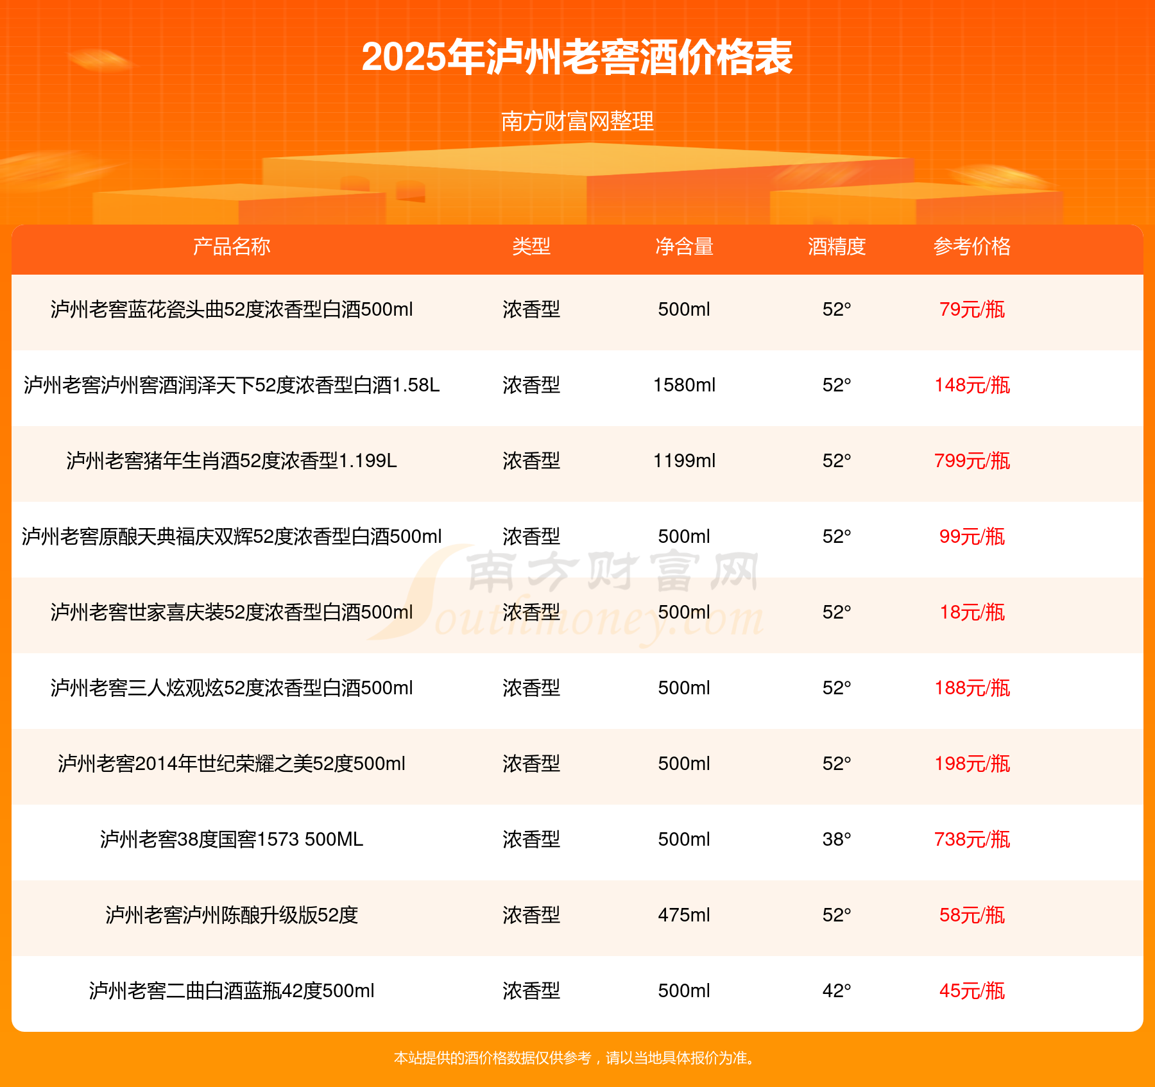1155x1087 pixels.
Task: Select 浓香型 in the 润泽天下 row
Action: click(531, 385)
